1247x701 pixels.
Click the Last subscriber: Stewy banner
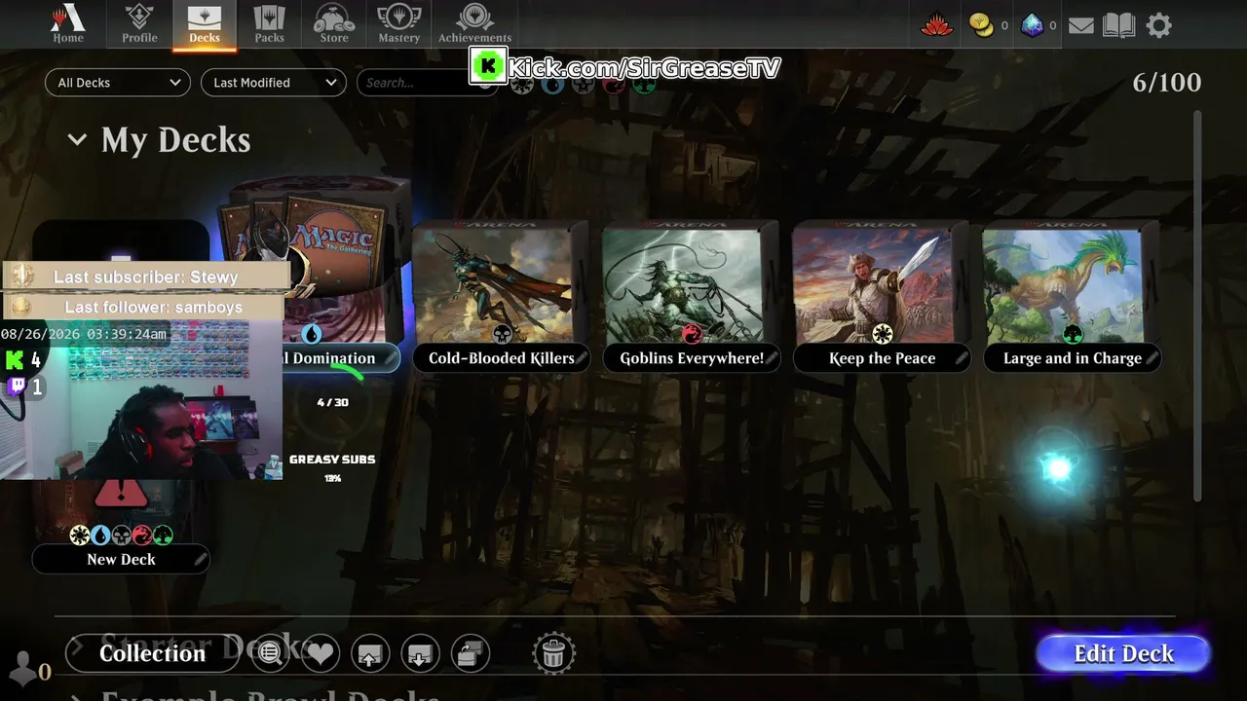(x=145, y=277)
